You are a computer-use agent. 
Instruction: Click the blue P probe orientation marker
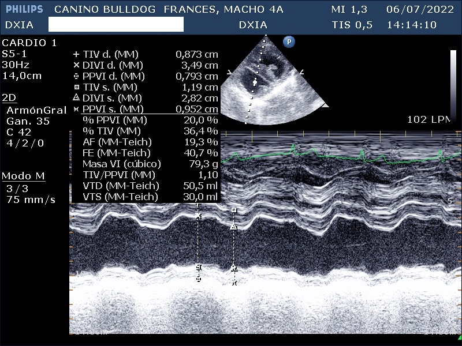coord(288,42)
